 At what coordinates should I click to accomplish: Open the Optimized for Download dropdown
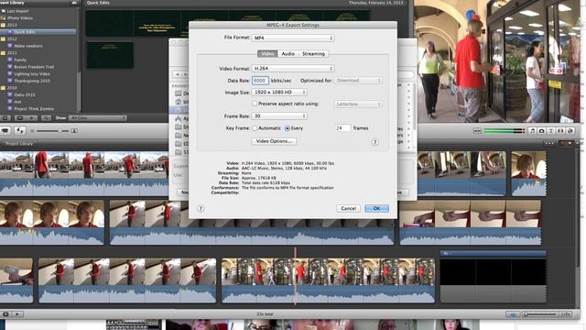[x=358, y=81]
